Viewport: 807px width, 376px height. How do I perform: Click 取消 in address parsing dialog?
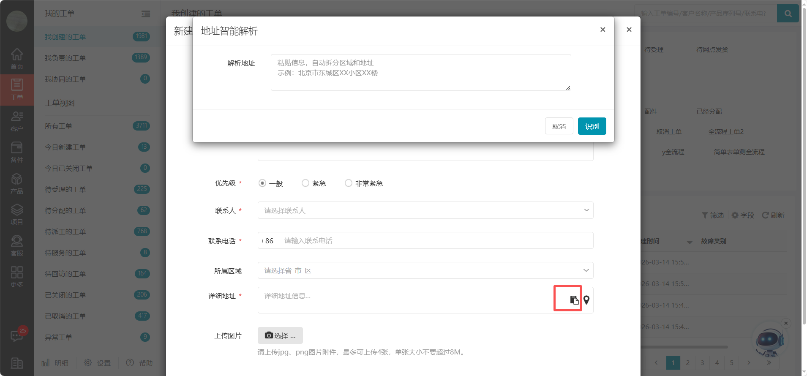[559, 126]
